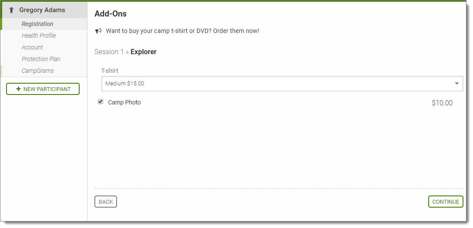Open the Protection Plan page
Viewport: 473px width, 228px height.
41,59
